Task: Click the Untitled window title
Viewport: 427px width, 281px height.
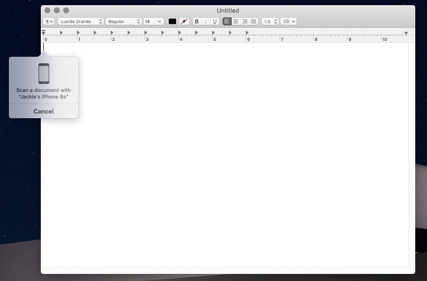Action: click(x=228, y=10)
